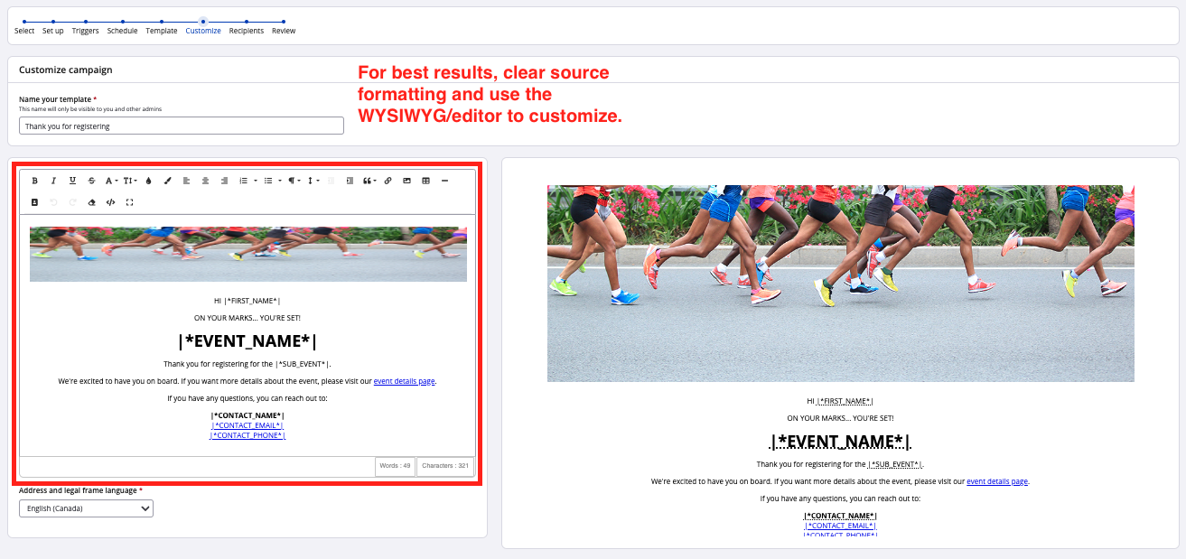Viewport: 1186px width, 559px height.
Task: Open the Address and legal frame language dropdown
Action: (x=86, y=508)
